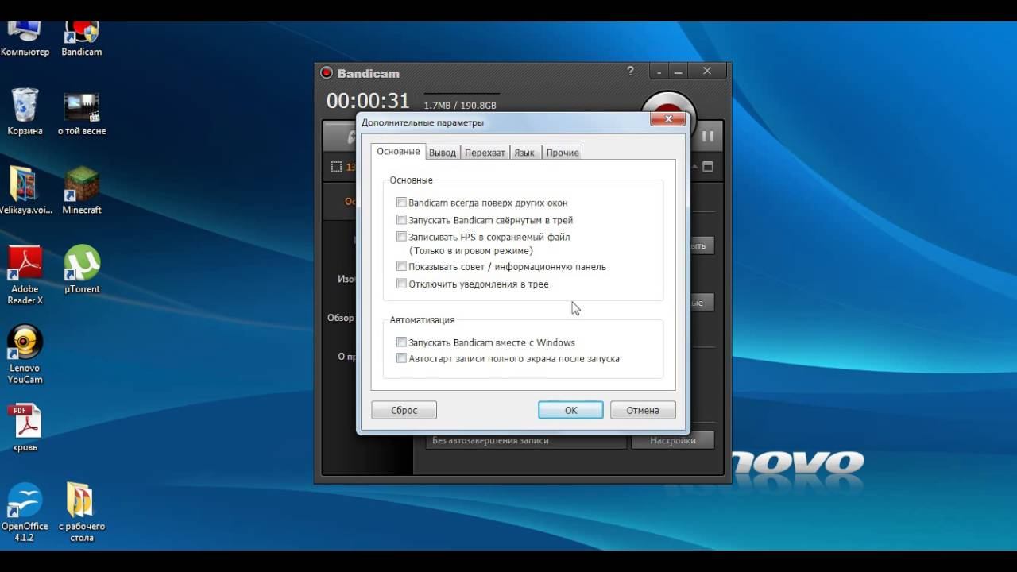
Task: Close the Дополнительные параметры dialog
Action: (x=668, y=119)
